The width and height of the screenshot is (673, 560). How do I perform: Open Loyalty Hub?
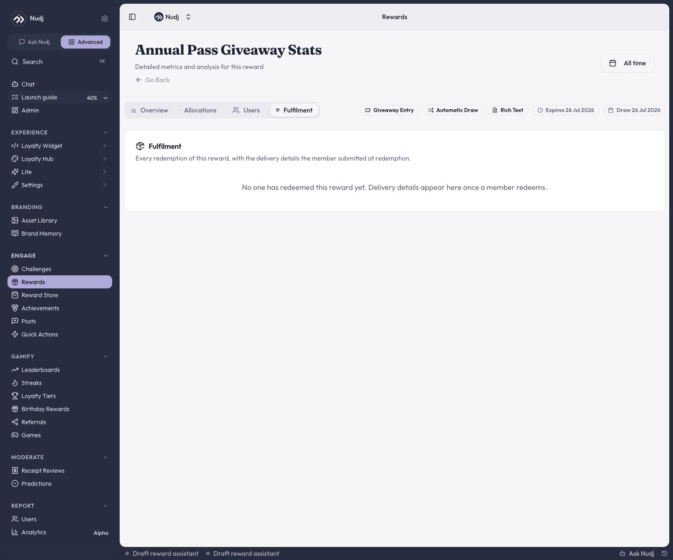60,159
